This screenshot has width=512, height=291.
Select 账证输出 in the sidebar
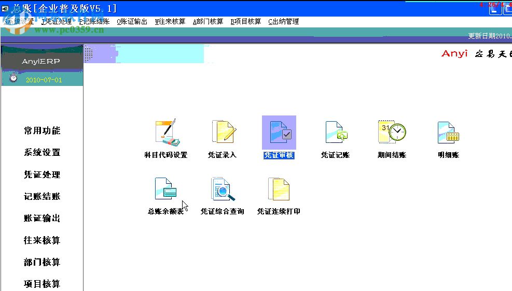42,219
